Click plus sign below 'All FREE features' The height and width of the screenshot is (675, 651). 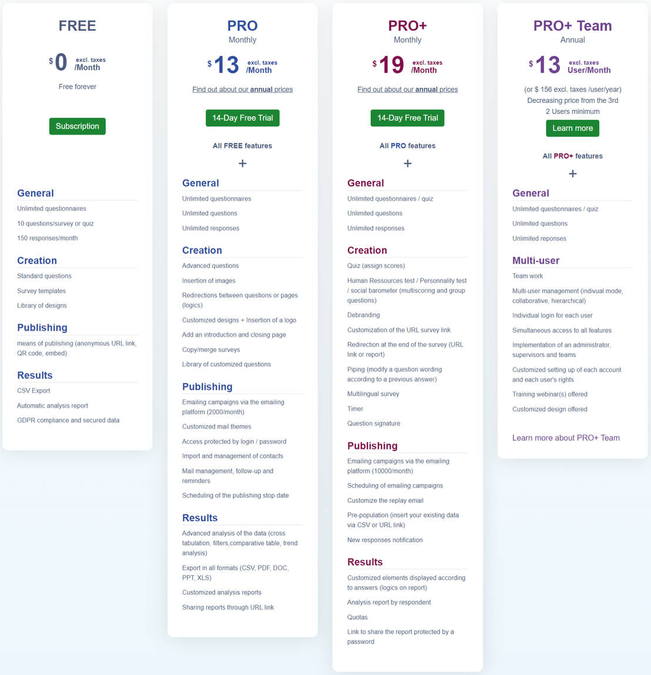pyautogui.click(x=242, y=163)
